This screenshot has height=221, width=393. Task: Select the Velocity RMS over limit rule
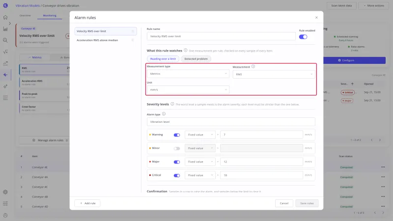(x=106, y=31)
